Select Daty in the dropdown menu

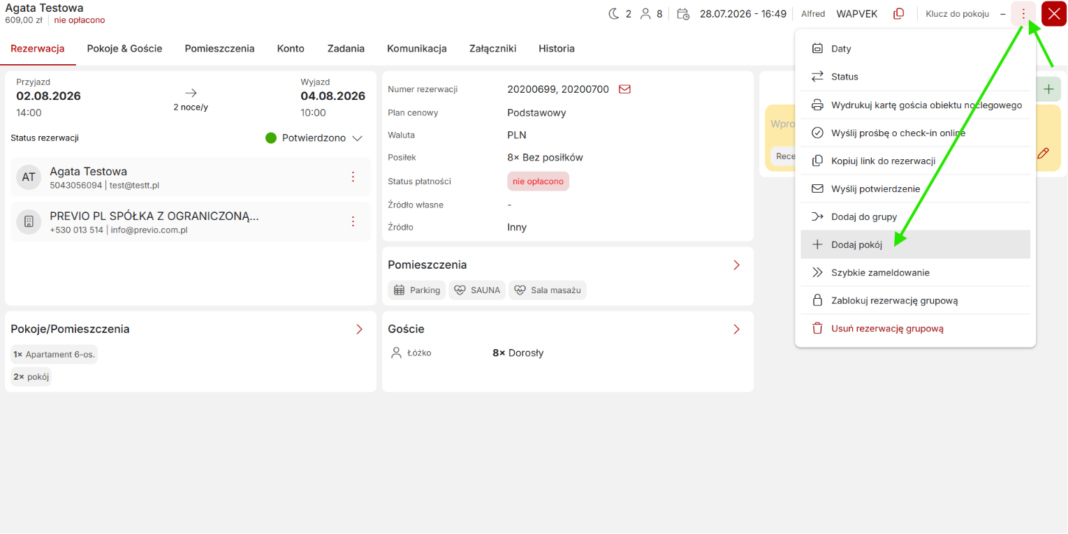click(915, 49)
